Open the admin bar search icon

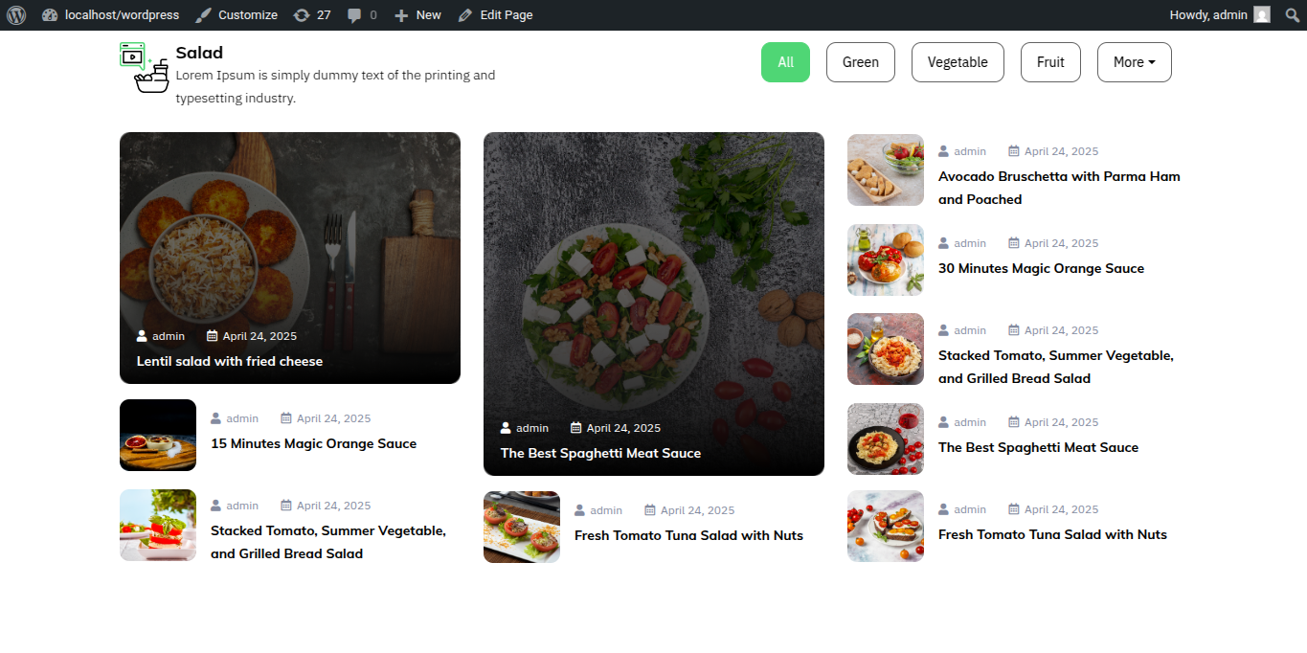(x=1293, y=15)
